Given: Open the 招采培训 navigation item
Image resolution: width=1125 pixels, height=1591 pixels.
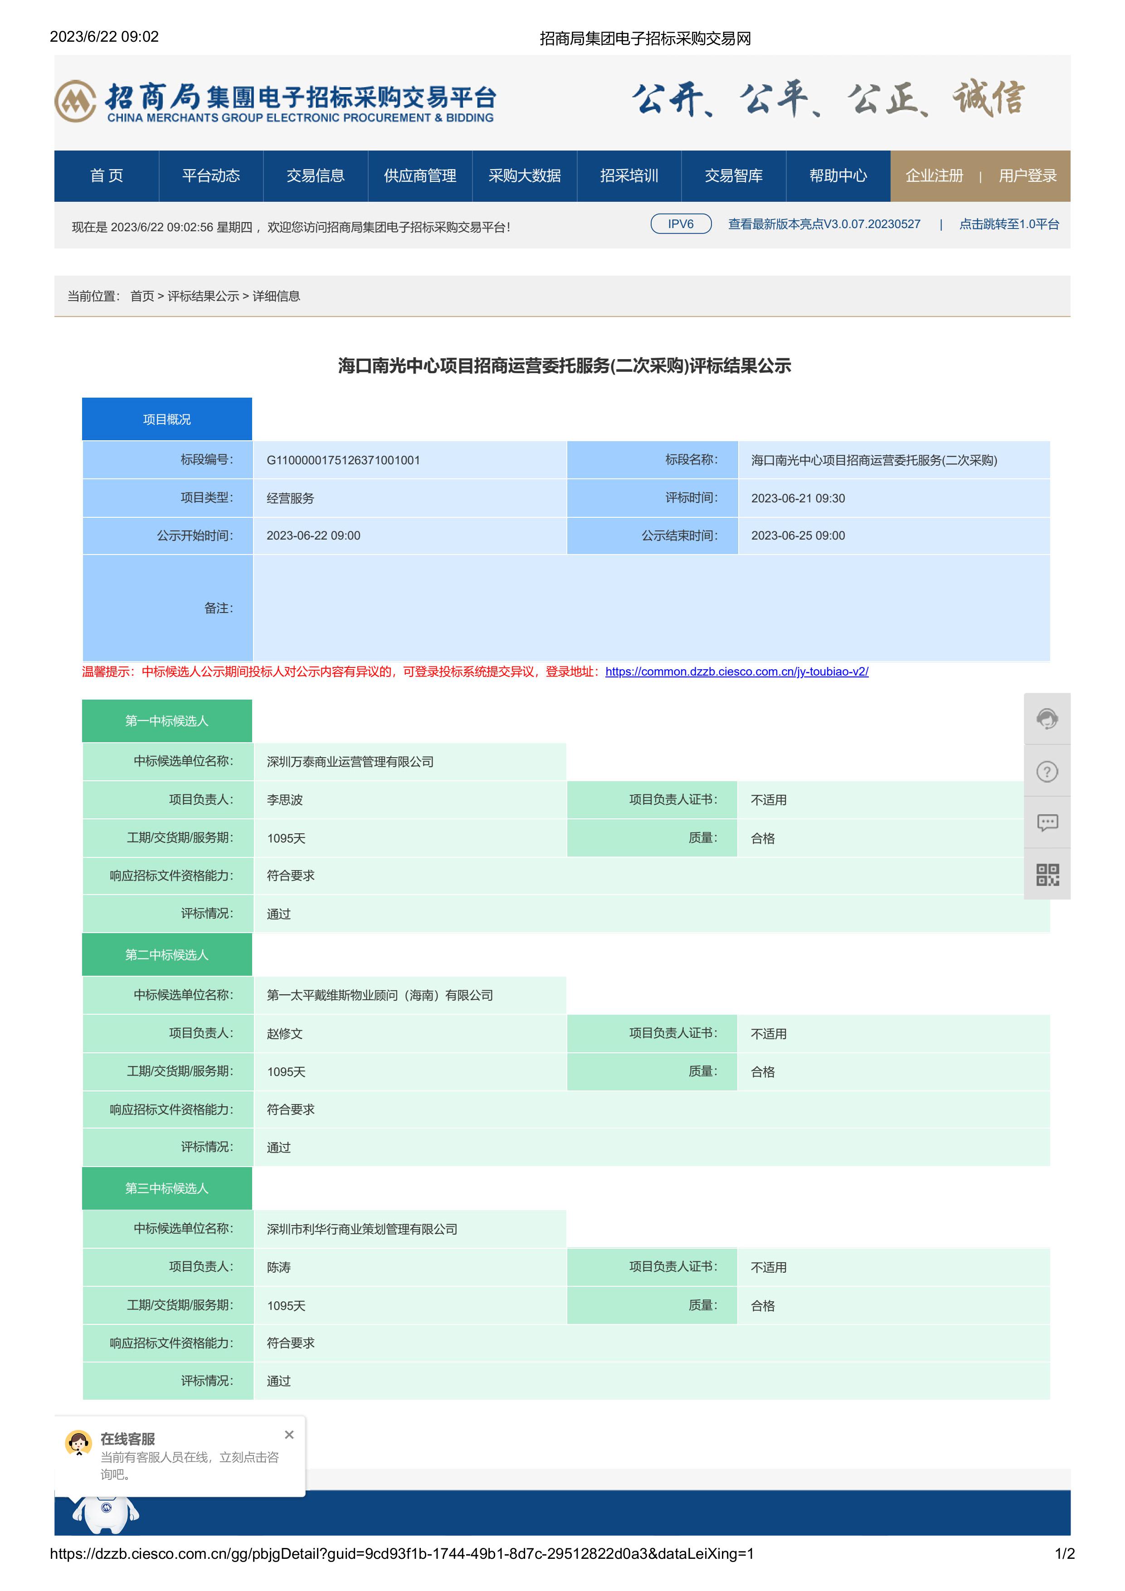Looking at the screenshot, I should click(x=629, y=176).
